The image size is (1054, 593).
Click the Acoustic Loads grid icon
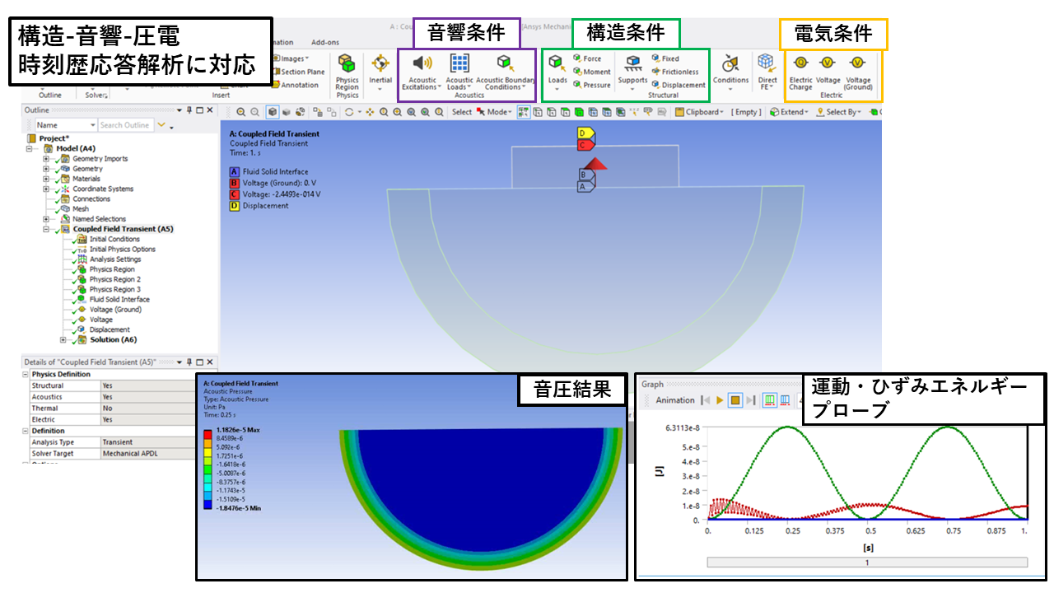(x=459, y=63)
